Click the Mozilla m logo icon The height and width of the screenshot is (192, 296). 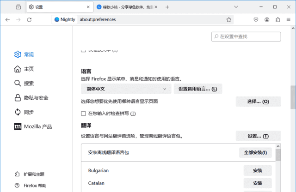click(x=18, y=126)
